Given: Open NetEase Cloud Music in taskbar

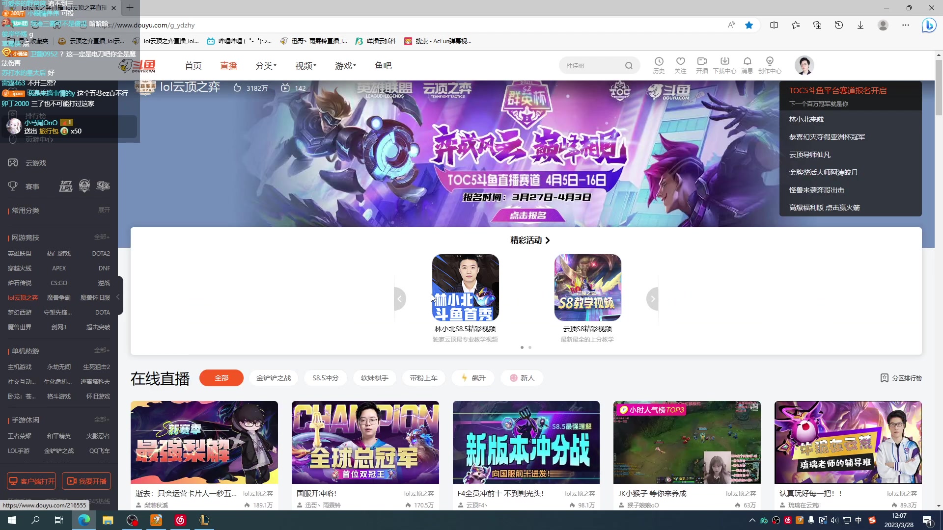Looking at the screenshot, I should (180, 520).
